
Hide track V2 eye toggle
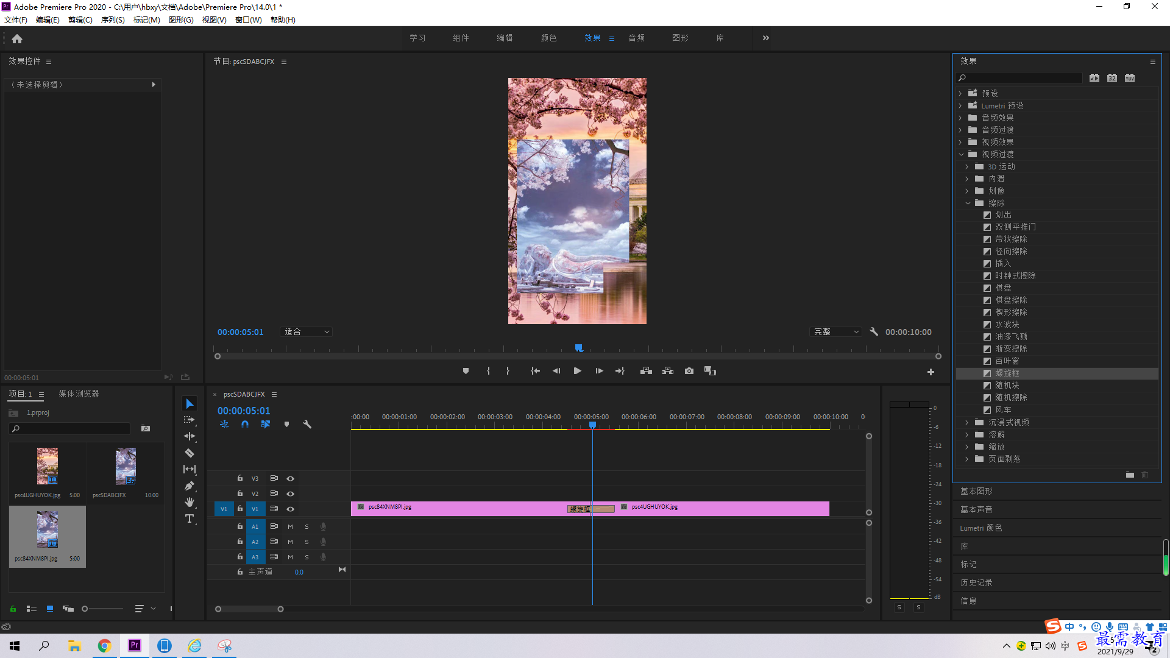[x=291, y=493]
